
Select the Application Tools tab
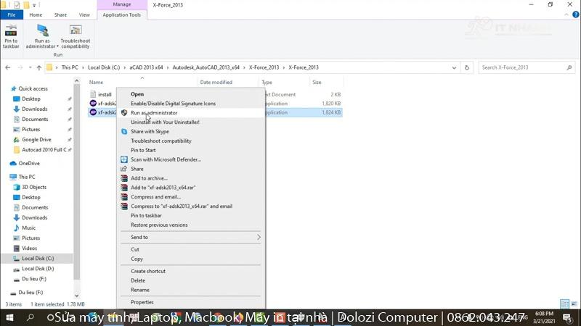click(x=121, y=14)
